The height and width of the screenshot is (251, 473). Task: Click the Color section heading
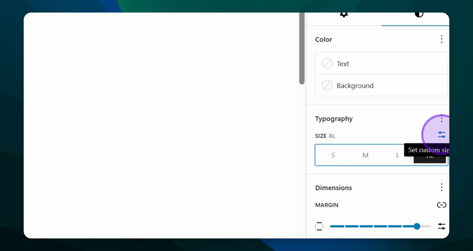point(324,39)
